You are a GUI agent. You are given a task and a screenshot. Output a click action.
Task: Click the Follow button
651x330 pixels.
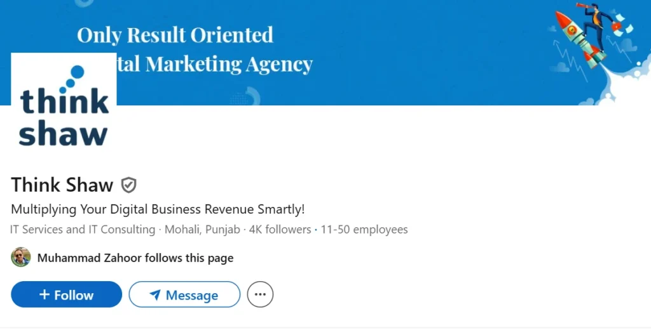point(66,294)
